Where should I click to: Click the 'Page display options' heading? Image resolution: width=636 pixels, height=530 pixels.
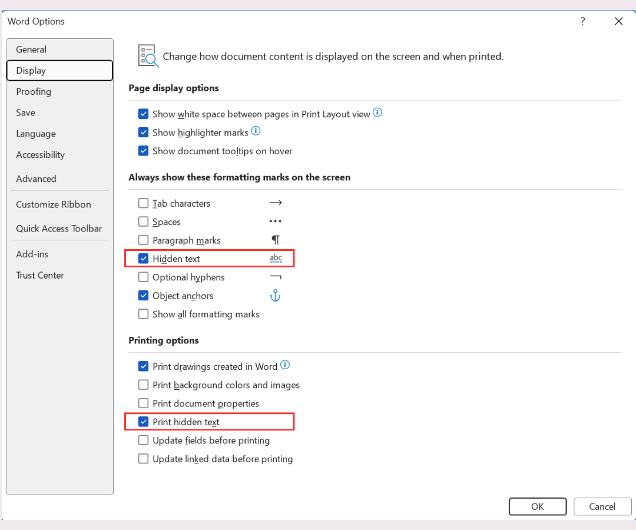tap(174, 88)
